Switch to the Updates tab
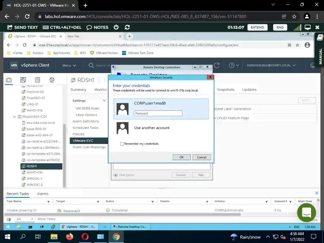 click(x=249, y=90)
